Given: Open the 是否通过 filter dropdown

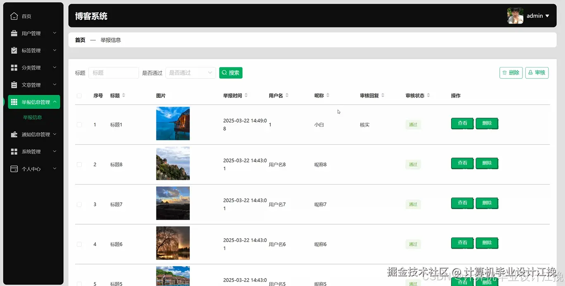Looking at the screenshot, I should (190, 72).
